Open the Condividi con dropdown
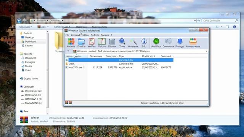The height and width of the screenshot is (137, 244). click(62, 27)
